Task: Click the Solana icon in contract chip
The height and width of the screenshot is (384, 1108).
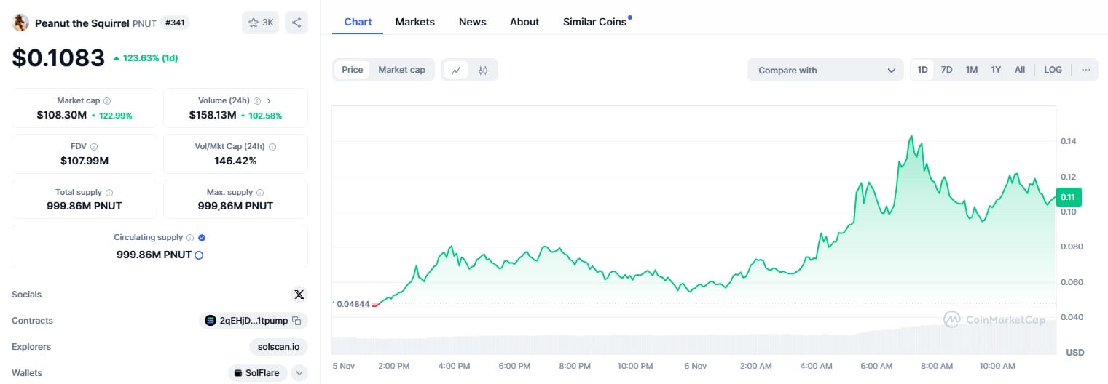Action: pyautogui.click(x=211, y=321)
